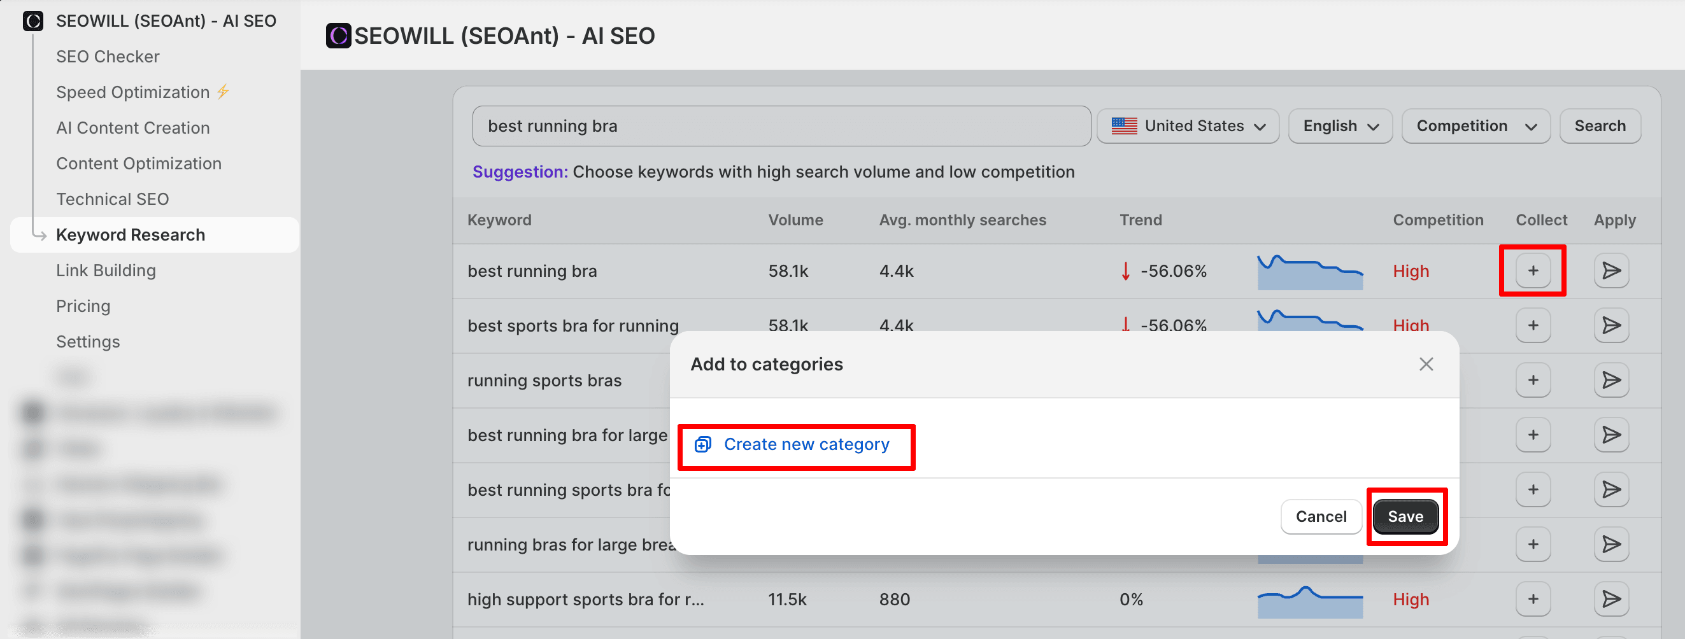This screenshot has width=1685, height=639.
Task: Open SEO Checker in the sidebar
Action: [x=108, y=57]
